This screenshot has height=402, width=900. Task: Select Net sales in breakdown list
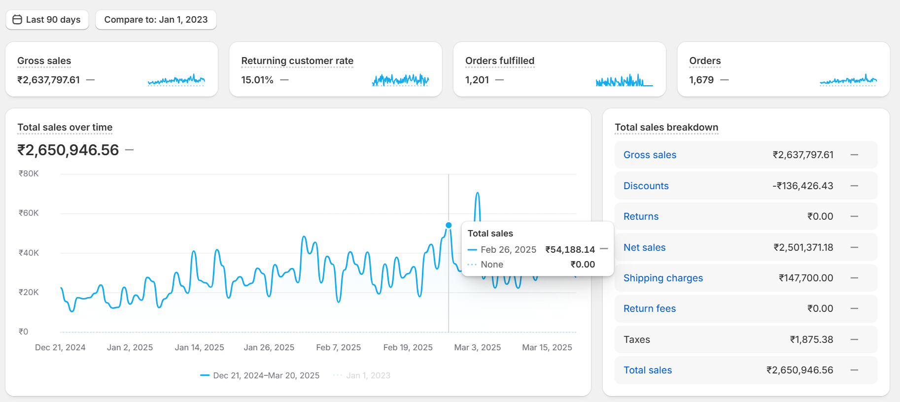(644, 247)
